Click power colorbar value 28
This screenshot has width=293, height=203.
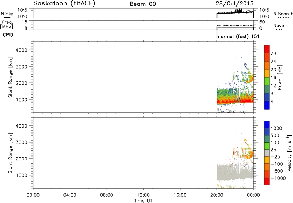273,53
